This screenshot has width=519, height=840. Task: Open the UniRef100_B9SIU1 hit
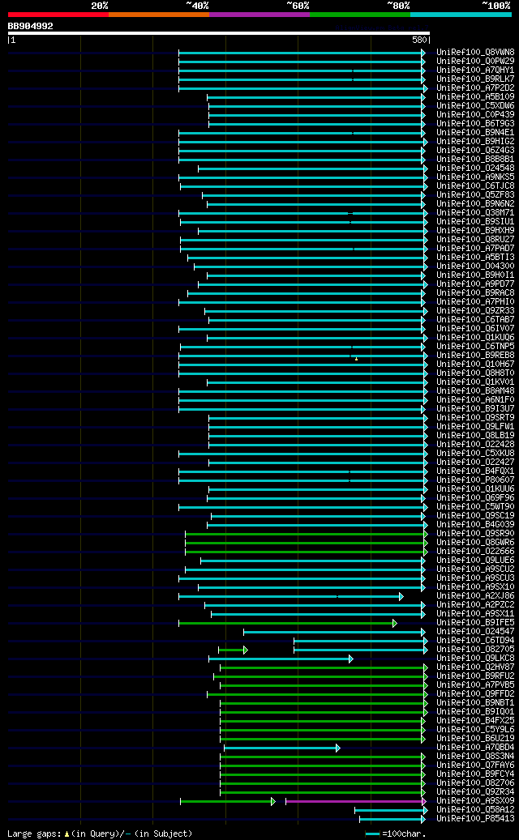coord(475,222)
